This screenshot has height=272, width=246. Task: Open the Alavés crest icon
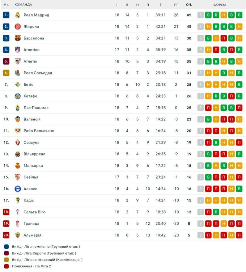click(x=18, y=189)
